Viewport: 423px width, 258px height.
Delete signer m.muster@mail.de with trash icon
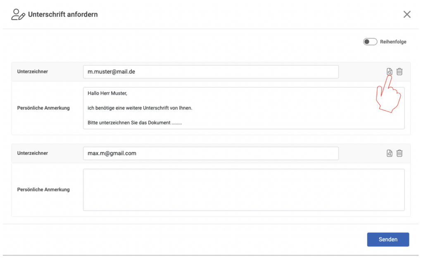[399, 71]
